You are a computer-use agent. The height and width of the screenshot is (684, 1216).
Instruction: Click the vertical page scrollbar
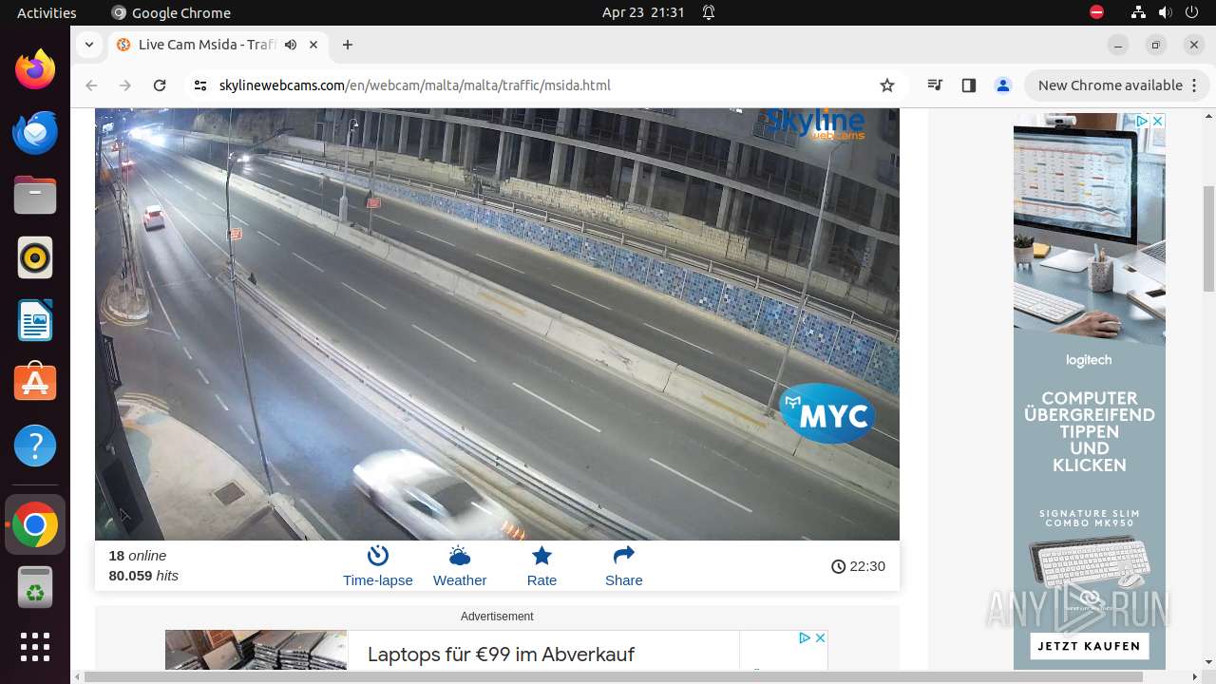coord(1208,237)
